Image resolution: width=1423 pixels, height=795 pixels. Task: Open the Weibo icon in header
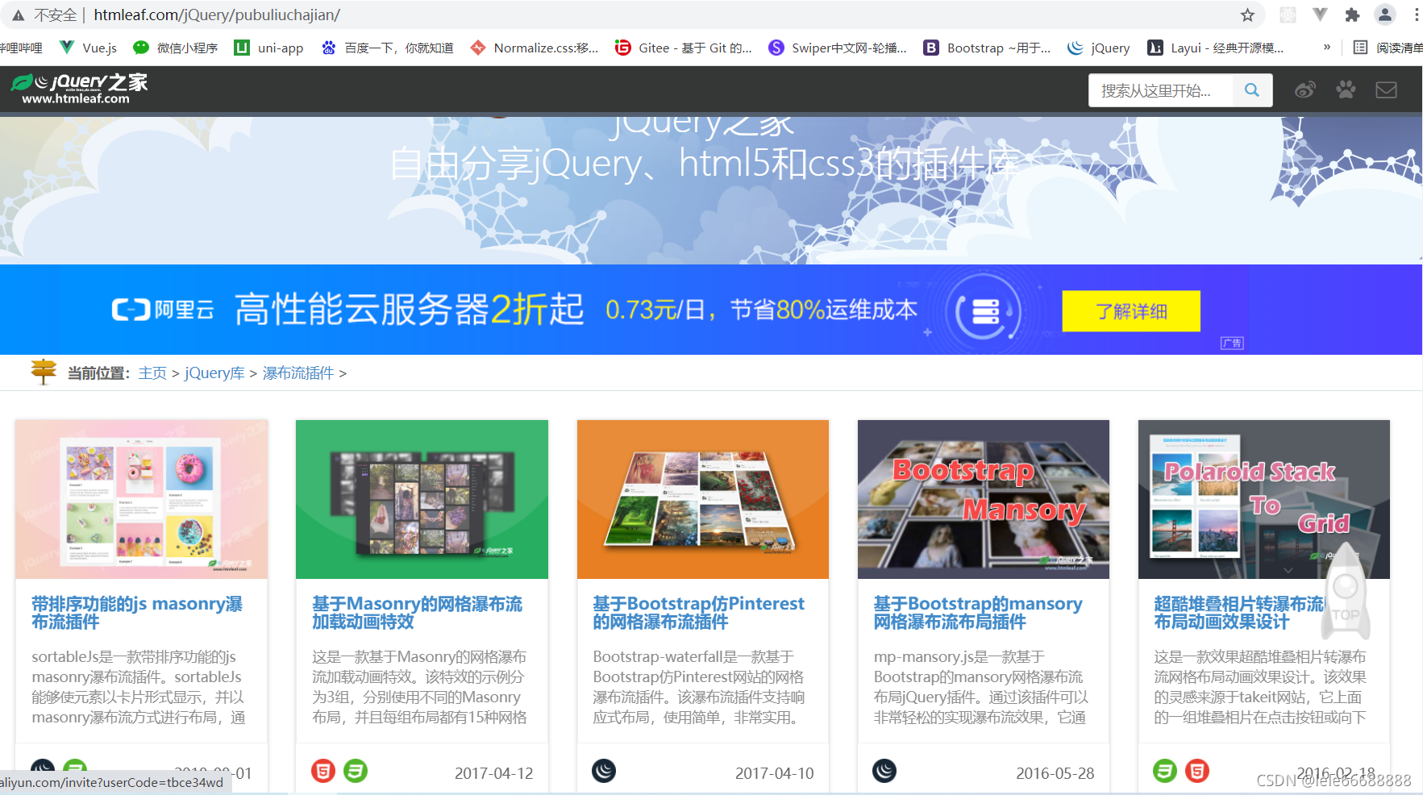click(x=1304, y=90)
